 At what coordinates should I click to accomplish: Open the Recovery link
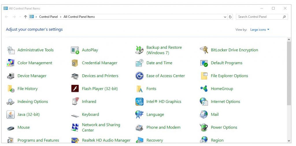155,140
